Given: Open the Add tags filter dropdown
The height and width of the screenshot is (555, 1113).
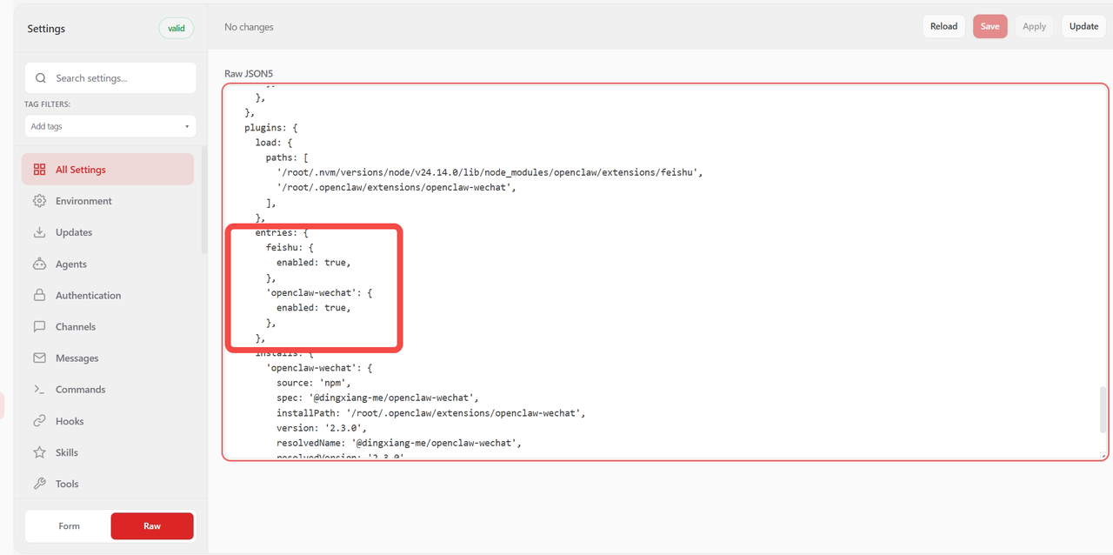Looking at the screenshot, I should point(110,126).
